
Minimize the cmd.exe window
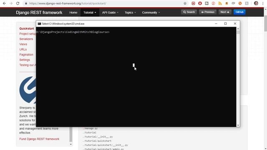pyautogui.click(x=216, y=24)
